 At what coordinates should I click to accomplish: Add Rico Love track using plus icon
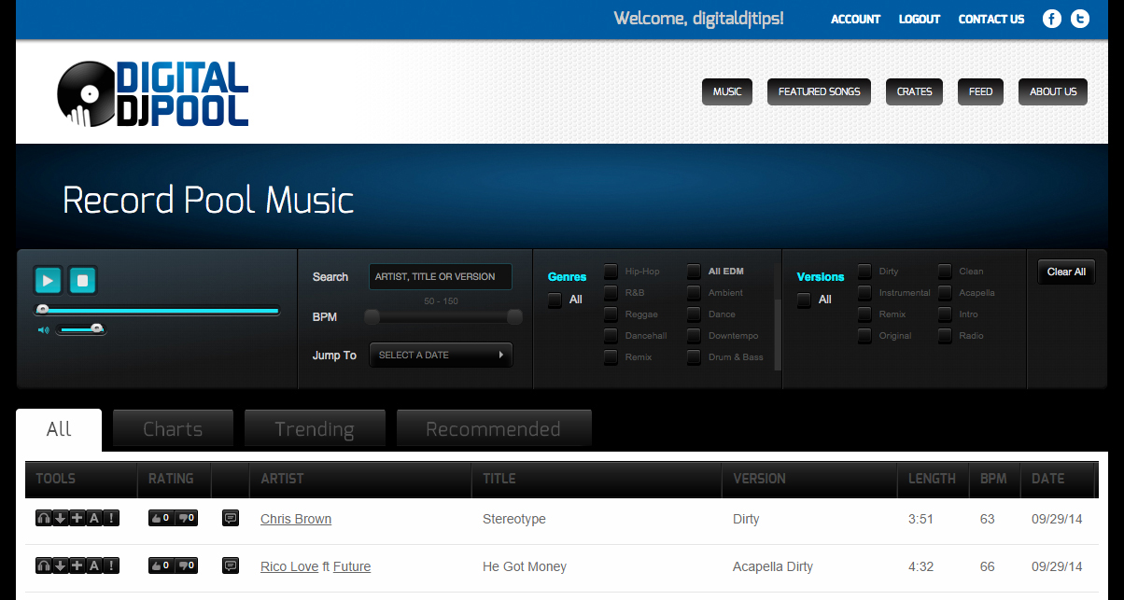[77, 566]
